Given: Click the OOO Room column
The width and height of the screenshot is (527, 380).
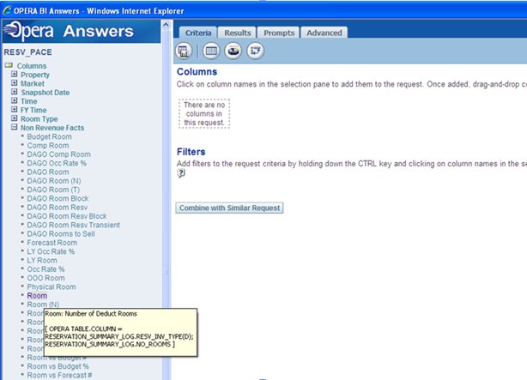Looking at the screenshot, I should (45, 278).
